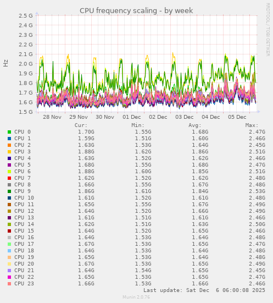Click the '28 Nov' x-axis label
Viewport: 273px width, 303px height.
[52, 117]
